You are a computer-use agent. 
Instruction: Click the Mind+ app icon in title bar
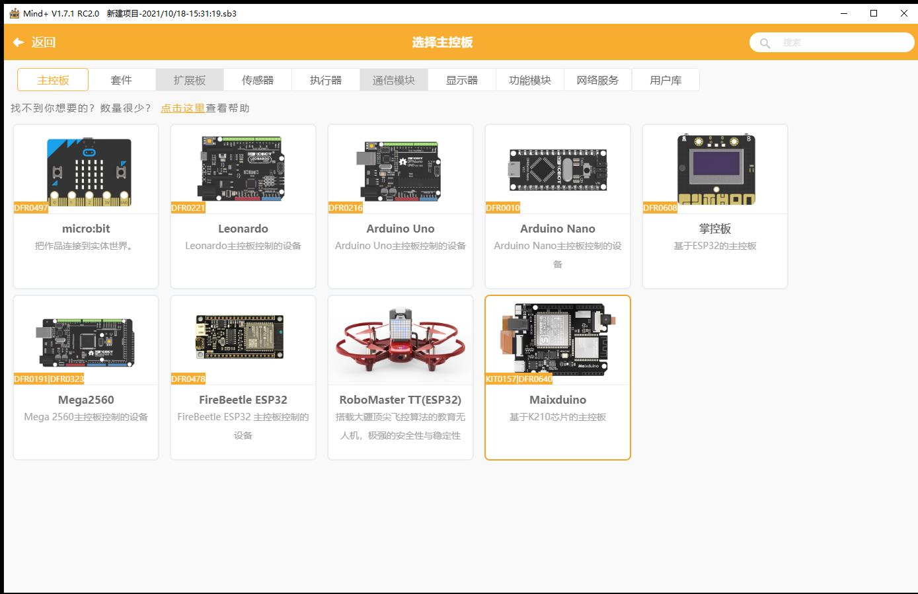(x=15, y=13)
